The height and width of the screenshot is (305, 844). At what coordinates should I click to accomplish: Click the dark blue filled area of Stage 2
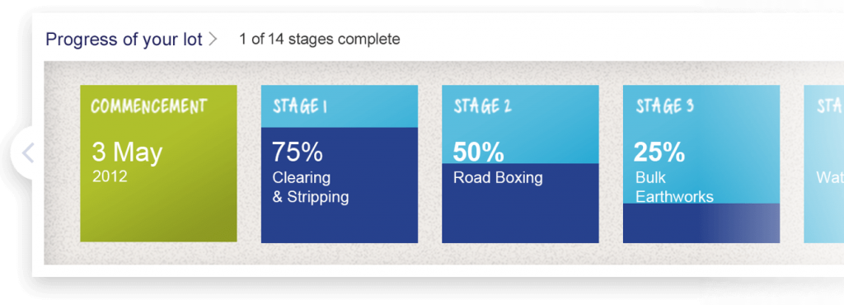[520, 203]
